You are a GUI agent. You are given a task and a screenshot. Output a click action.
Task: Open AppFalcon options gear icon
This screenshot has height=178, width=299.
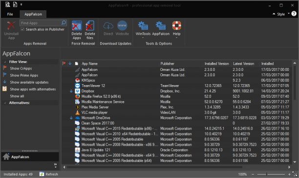click(x=161, y=25)
